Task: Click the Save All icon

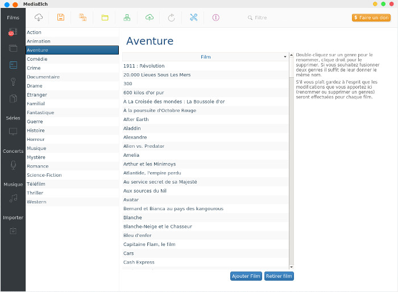Action: pos(82,18)
